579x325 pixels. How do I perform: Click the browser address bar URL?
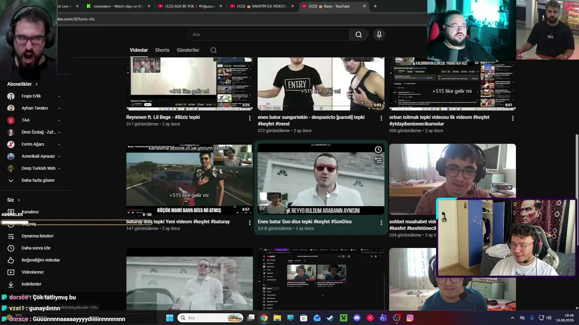(76, 19)
